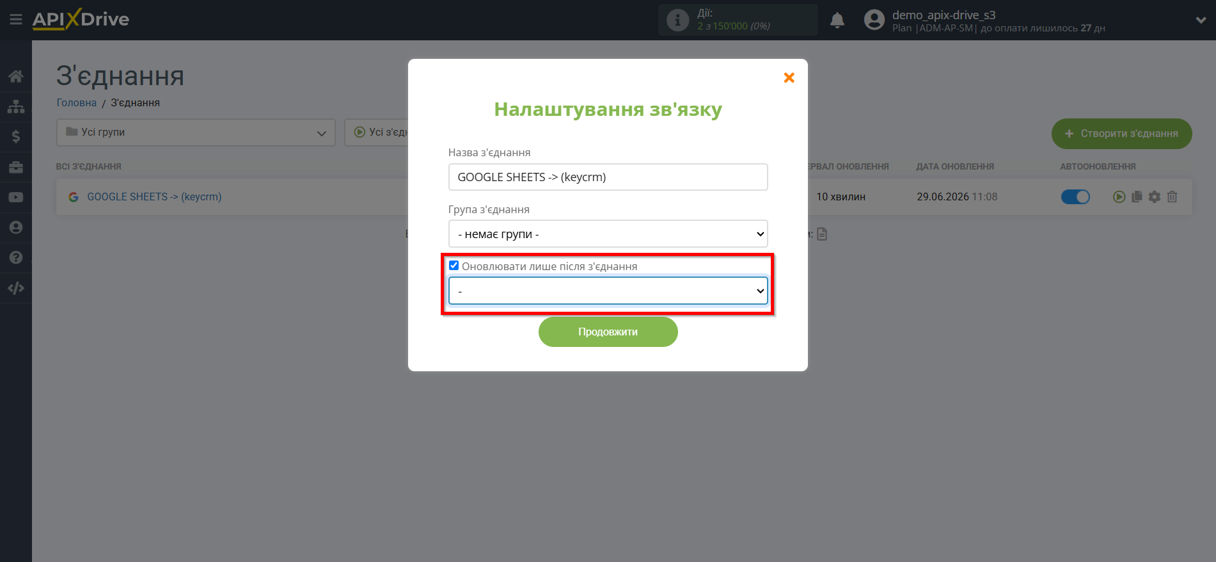This screenshot has height=562, width=1216.
Task: Open the connection group dropdown
Action: [608, 234]
